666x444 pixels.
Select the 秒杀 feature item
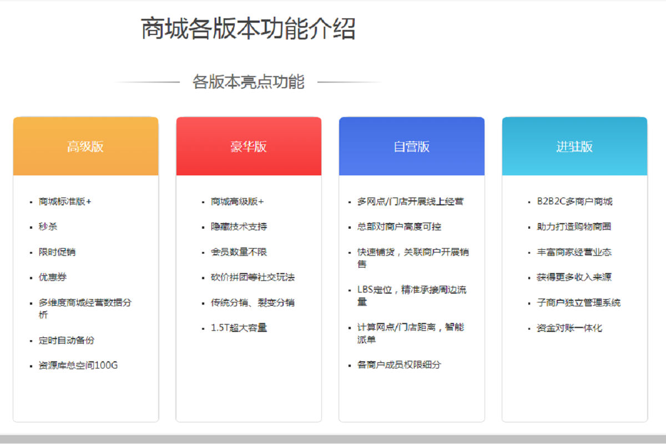coord(48,226)
